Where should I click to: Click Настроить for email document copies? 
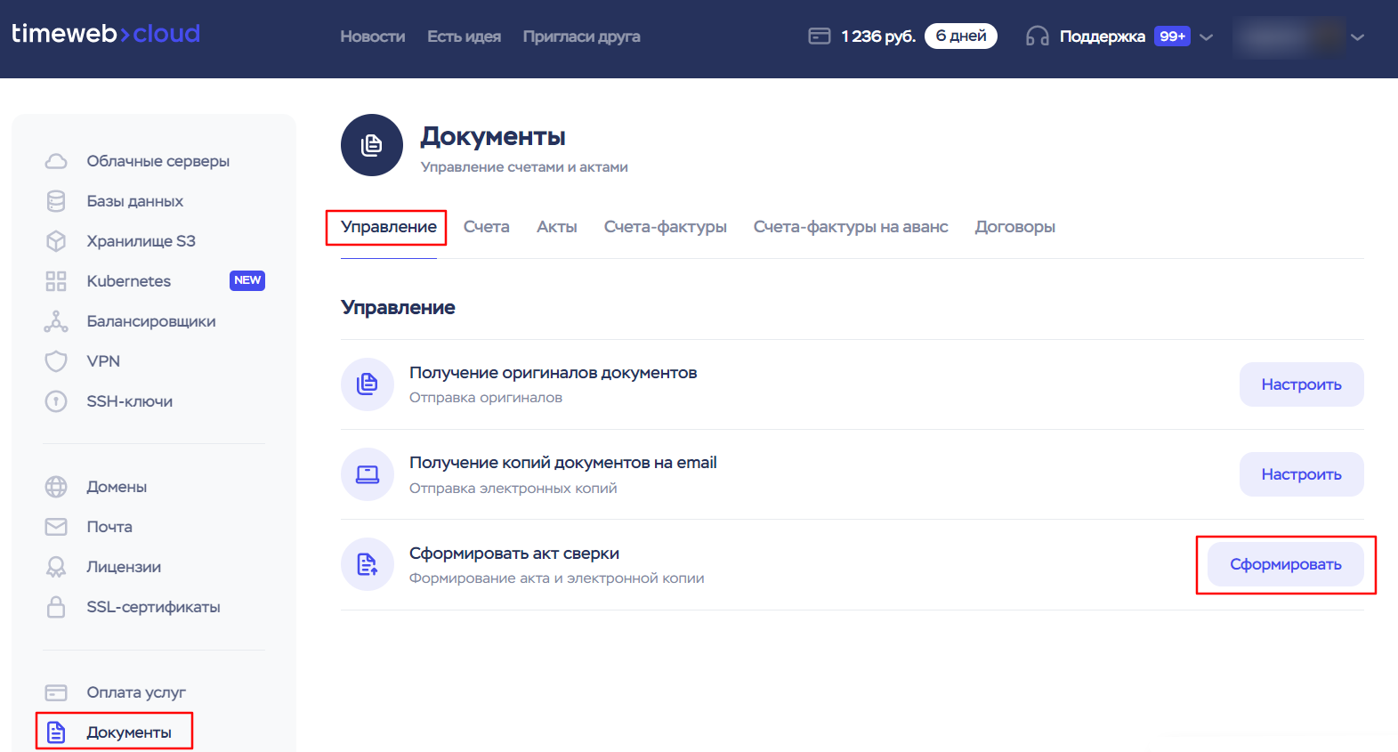[1301, 474]
